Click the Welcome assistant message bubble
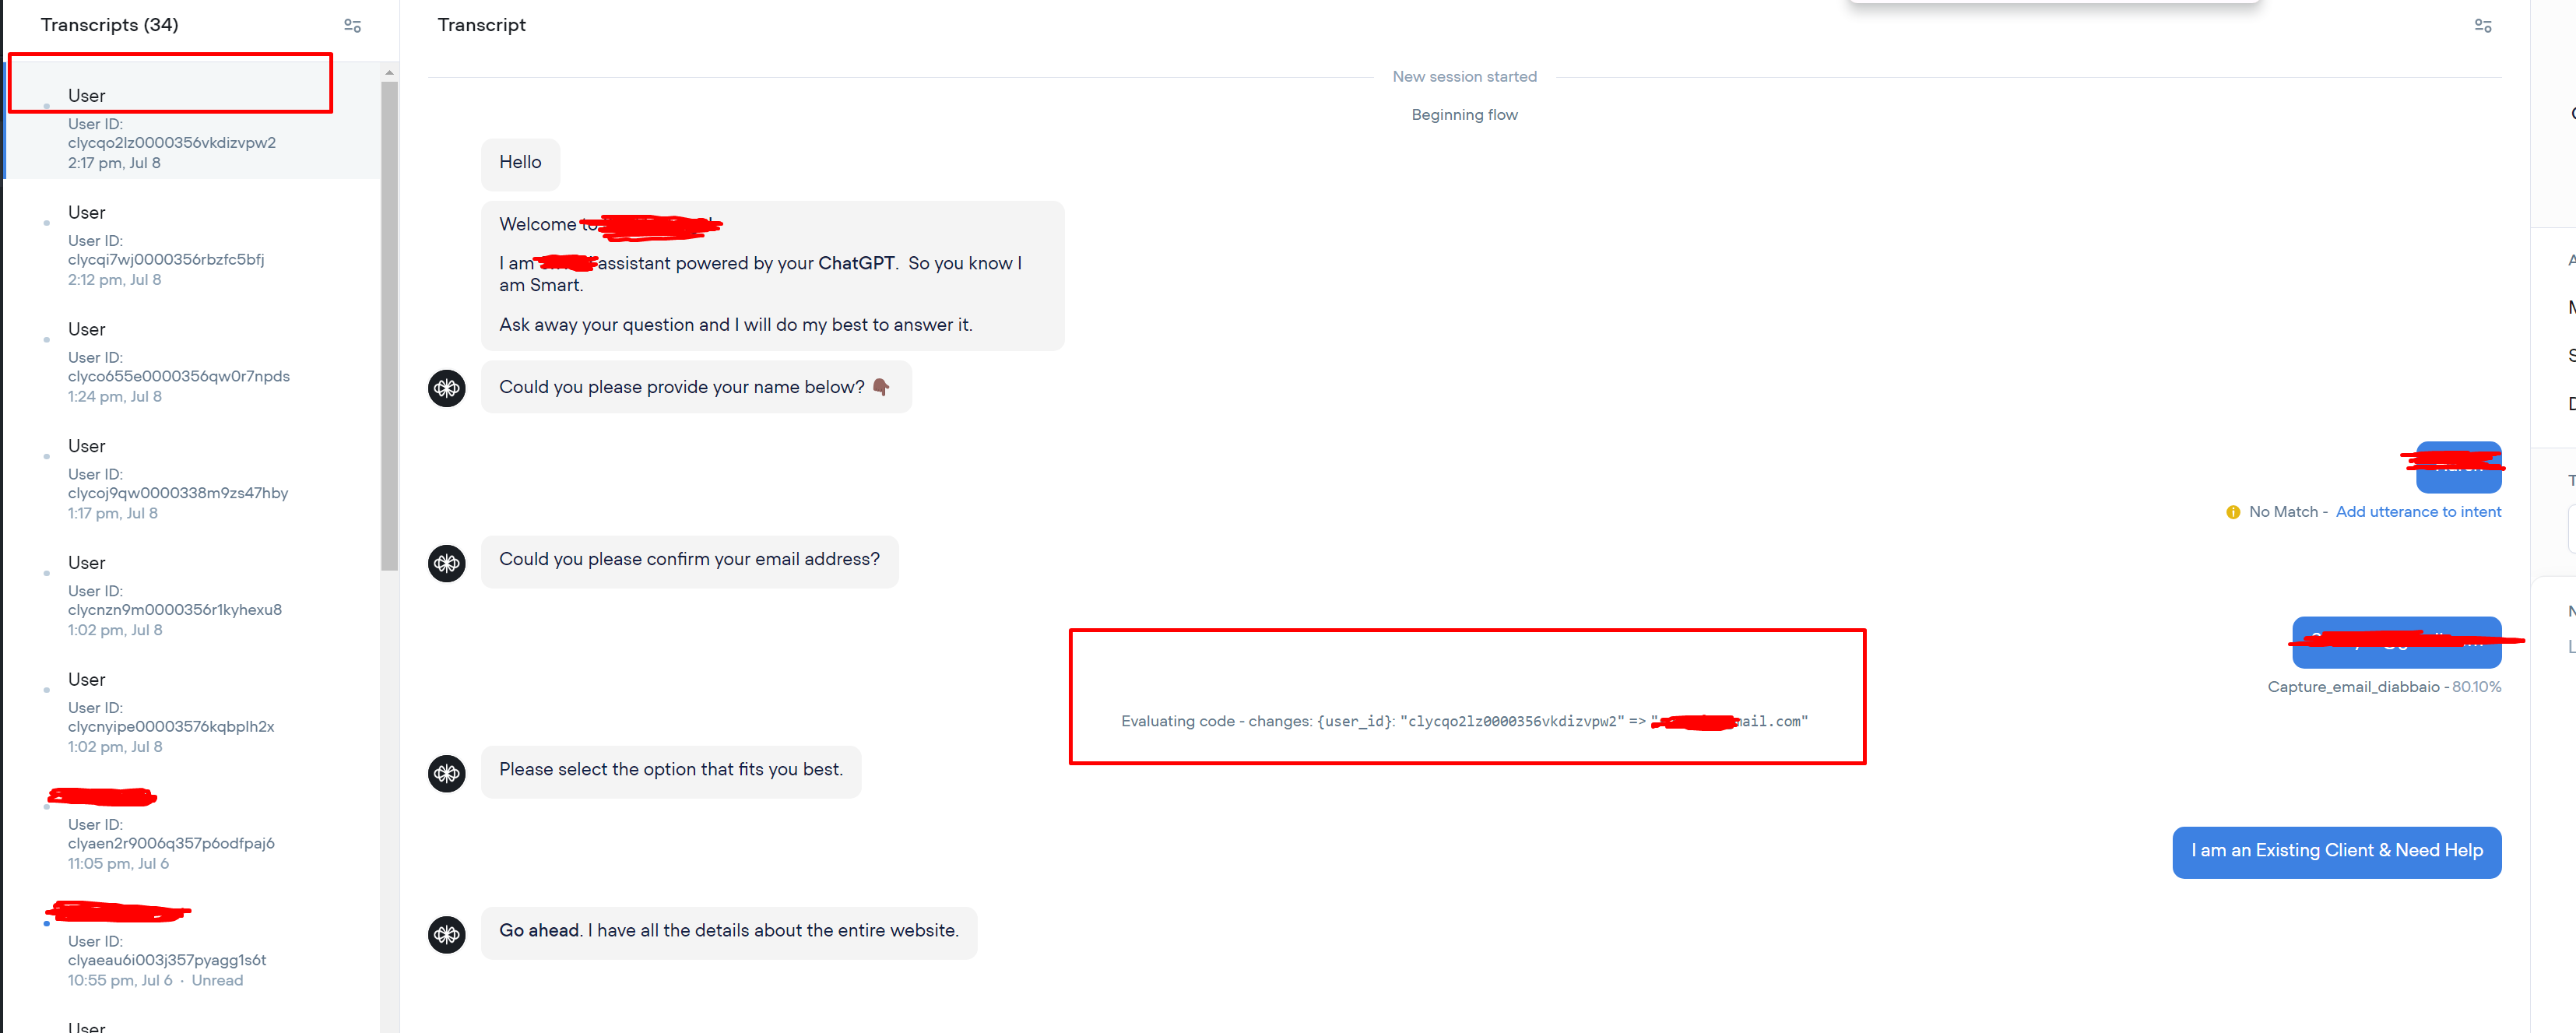 [x=772, y=275]
